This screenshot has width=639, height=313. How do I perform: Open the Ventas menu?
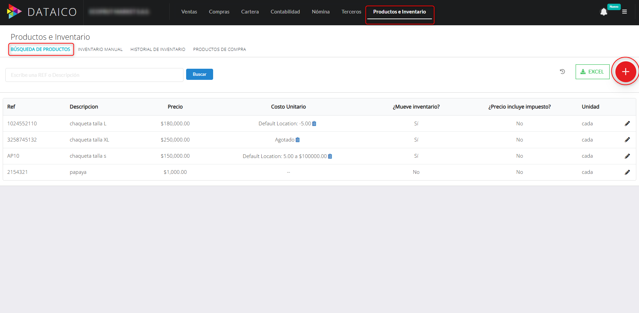[x=189, y=11]
